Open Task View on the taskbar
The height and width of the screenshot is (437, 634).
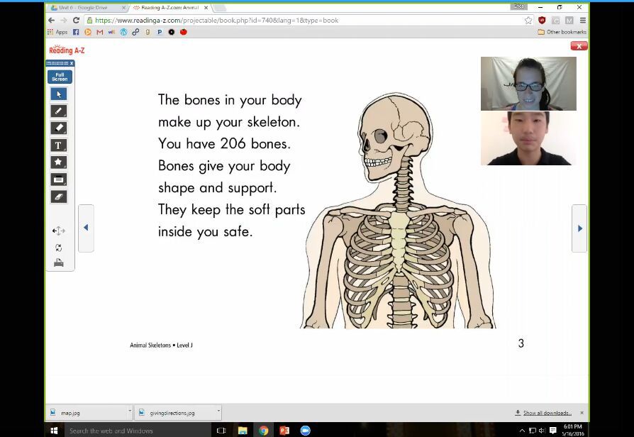pos(221,431)
